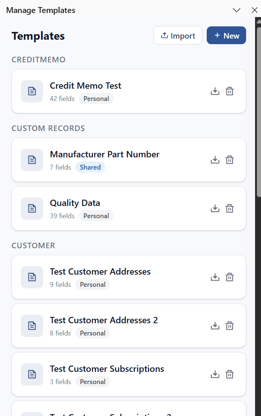
Task: Click the CUSTOMER section heading
Action: click(33, 246)
